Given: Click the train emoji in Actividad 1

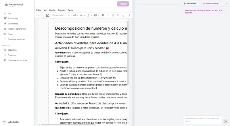Looking at the screenshot, I should tap(107, 48).
